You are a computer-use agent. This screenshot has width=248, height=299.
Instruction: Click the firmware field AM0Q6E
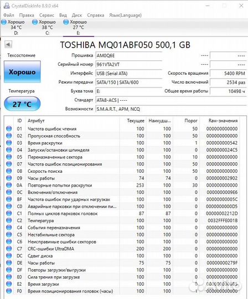(x=128, y=56)
